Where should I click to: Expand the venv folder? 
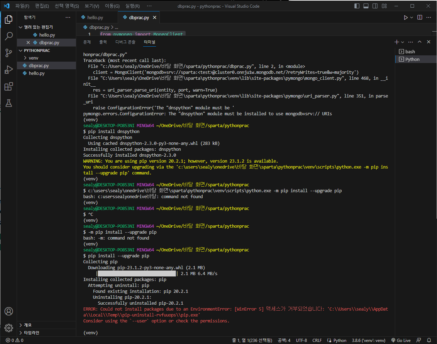click(47, 58)
